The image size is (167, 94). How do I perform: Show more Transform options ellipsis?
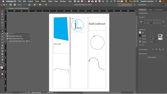click(165, 26)
